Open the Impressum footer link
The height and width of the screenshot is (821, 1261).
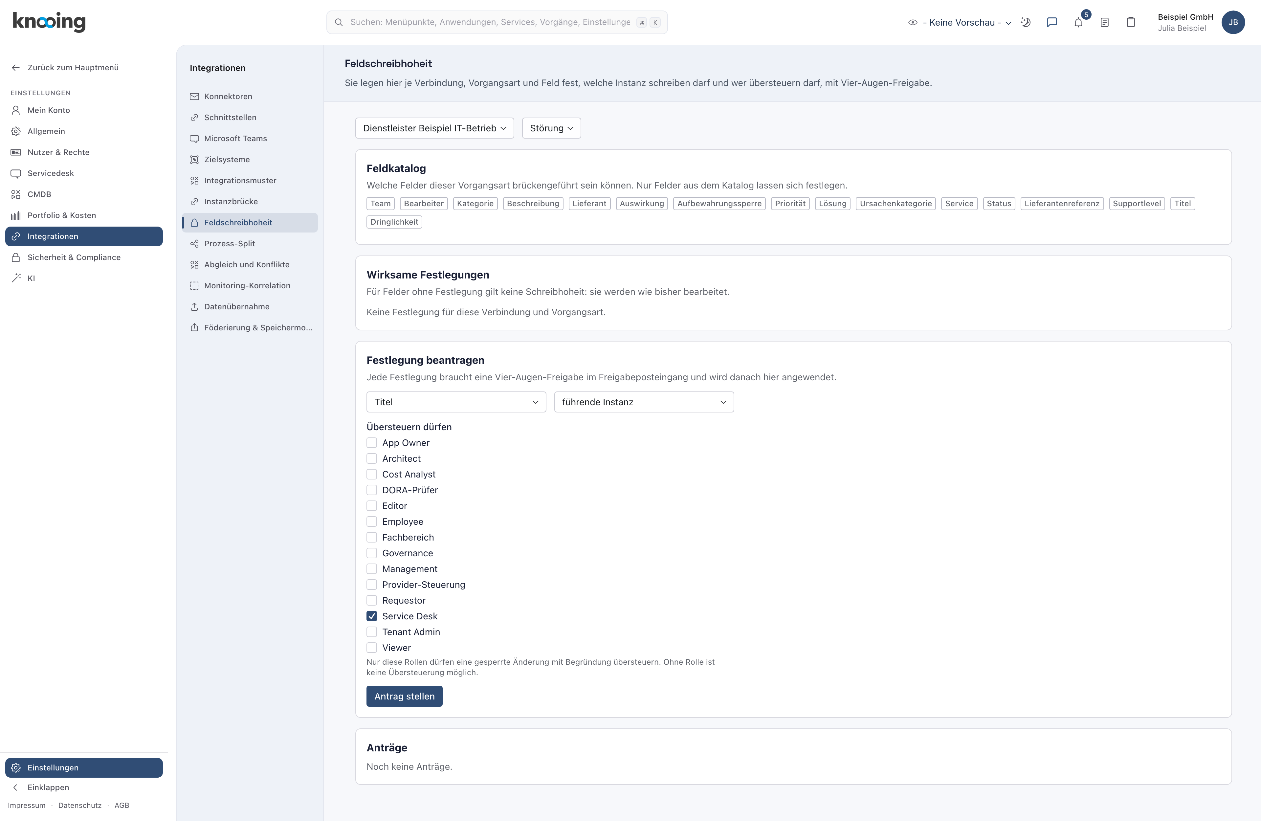tap(27, 805)
